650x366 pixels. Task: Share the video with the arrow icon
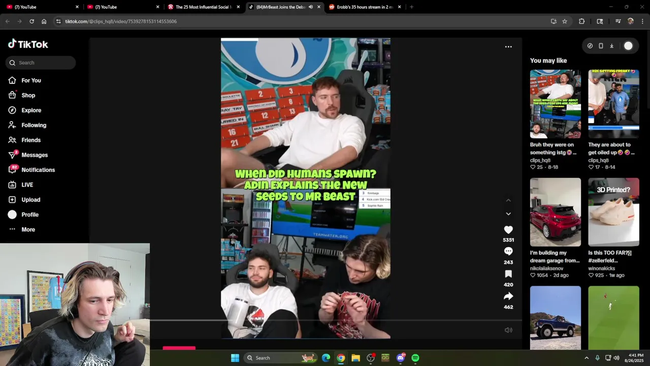[x=508, y=296]
